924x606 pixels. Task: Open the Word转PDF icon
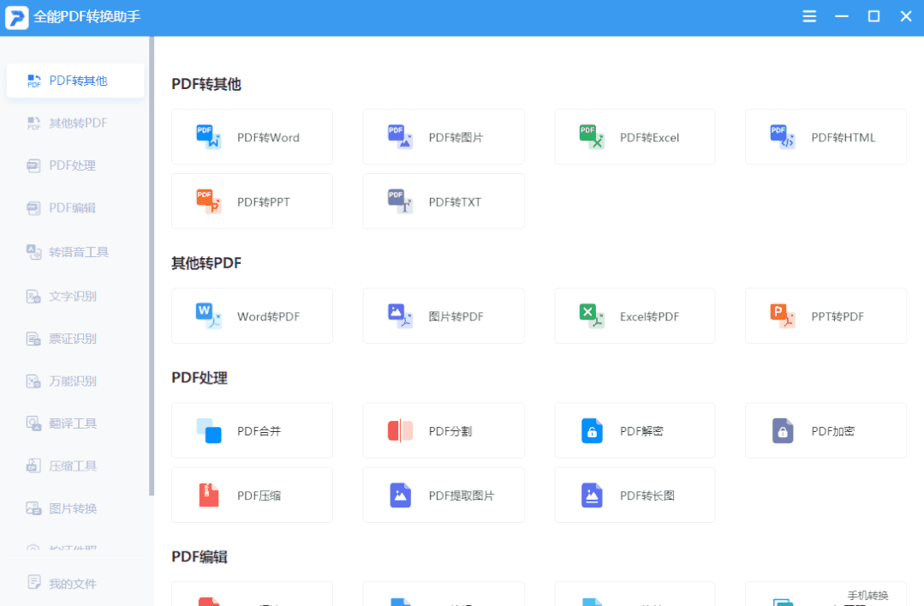pyautogui.click(x=209, y=315)
